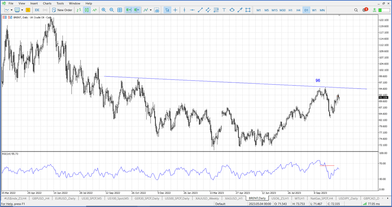Take a chart screenshot with camera icon
This screenshot has width=392, height=207.
click(x=157, y=10)
